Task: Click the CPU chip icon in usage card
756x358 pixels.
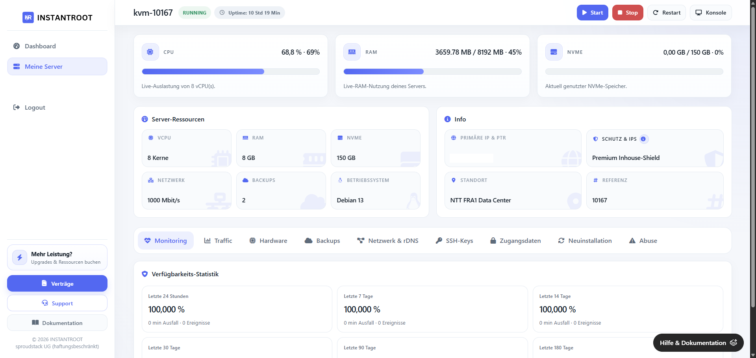Action: click(150, 52)
